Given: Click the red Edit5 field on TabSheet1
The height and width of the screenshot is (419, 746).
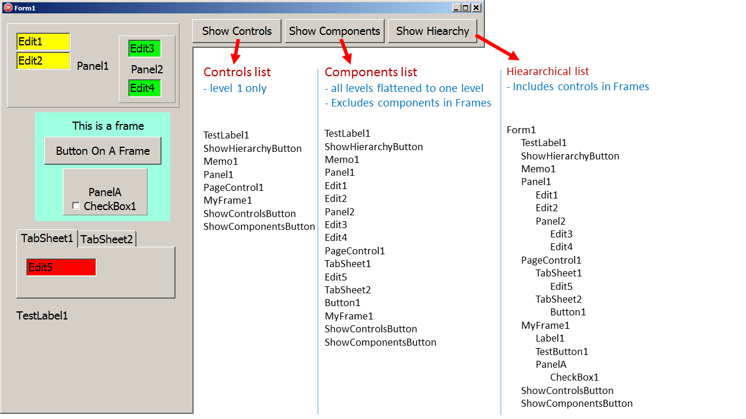Looking at the screenshot, I should 61,267.
